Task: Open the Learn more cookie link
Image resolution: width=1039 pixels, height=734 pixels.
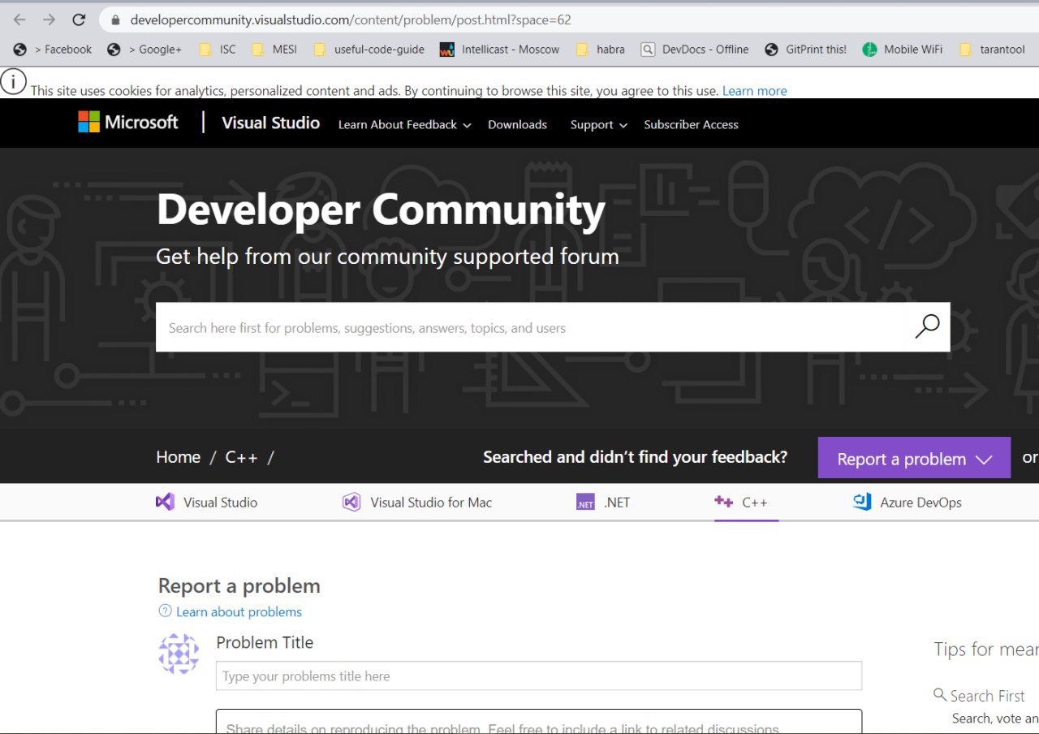Action: pyautogui.click(x=754, y=91)
